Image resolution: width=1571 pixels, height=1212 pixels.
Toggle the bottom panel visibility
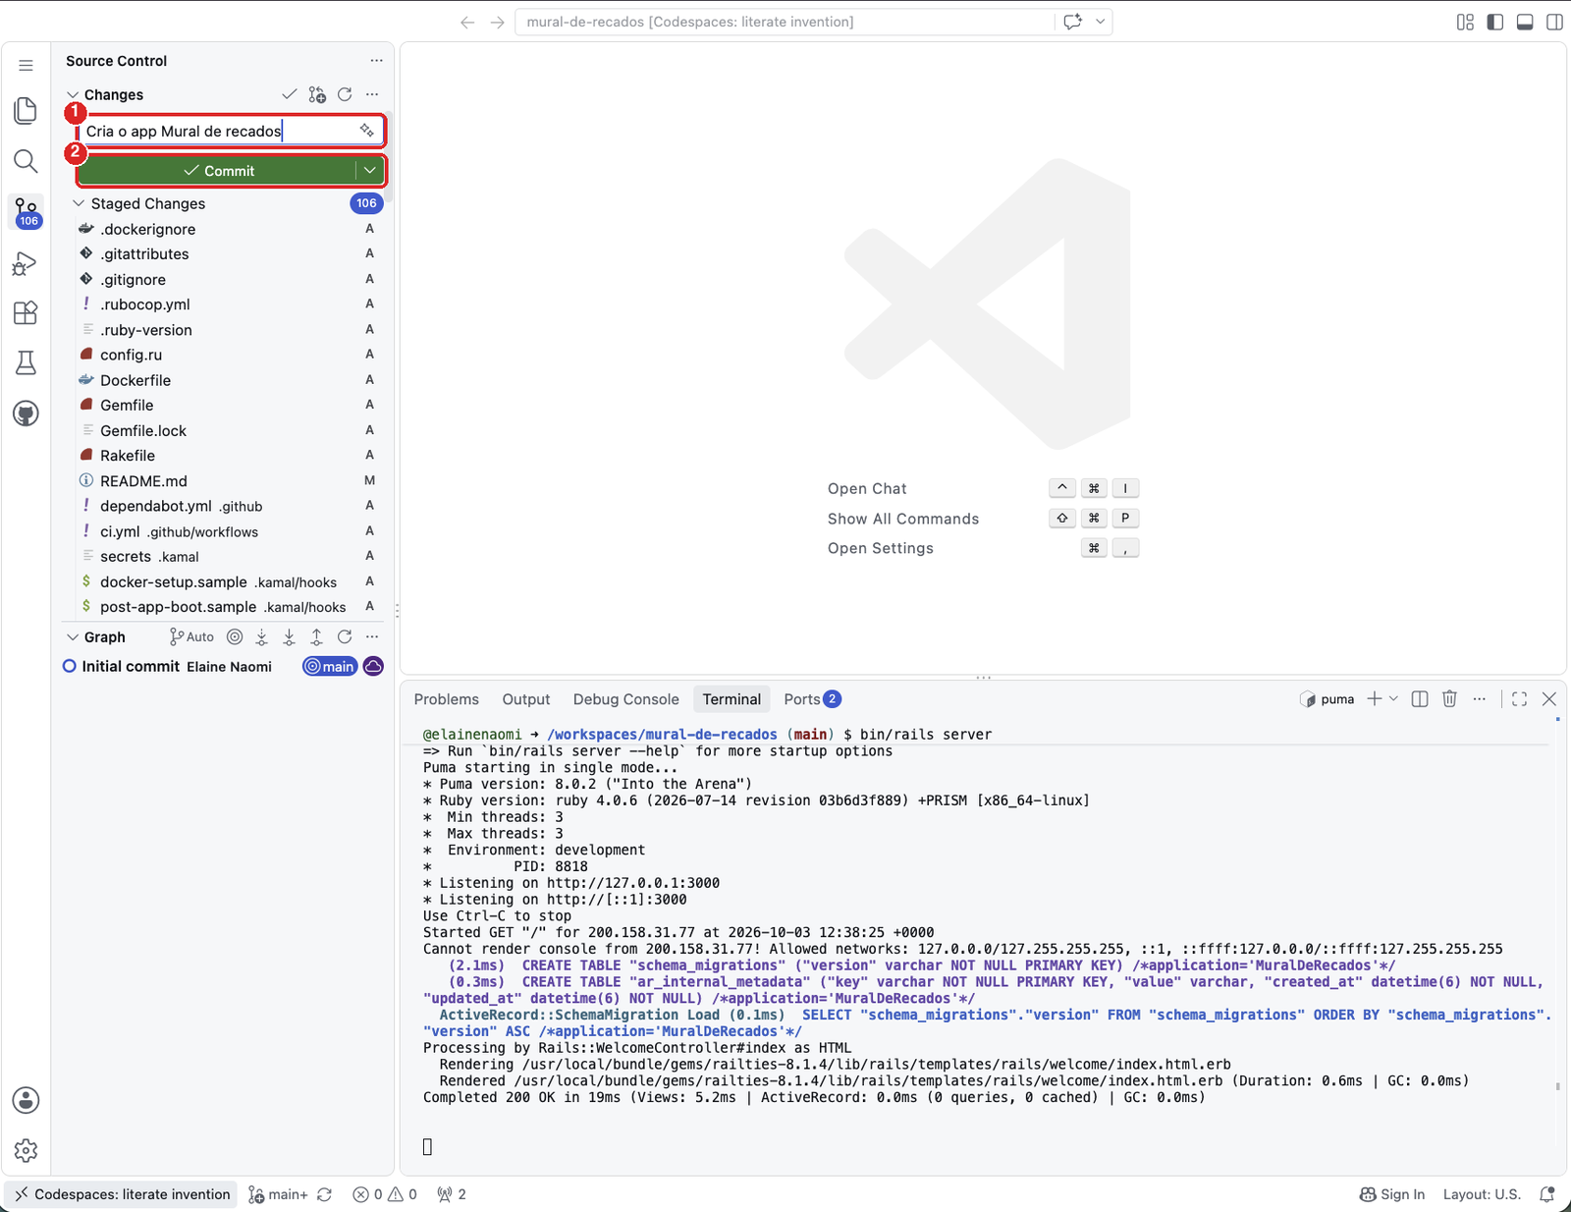coord(1525,22)
